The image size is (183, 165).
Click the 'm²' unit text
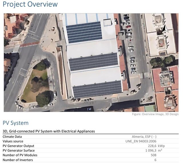(160, 150)
